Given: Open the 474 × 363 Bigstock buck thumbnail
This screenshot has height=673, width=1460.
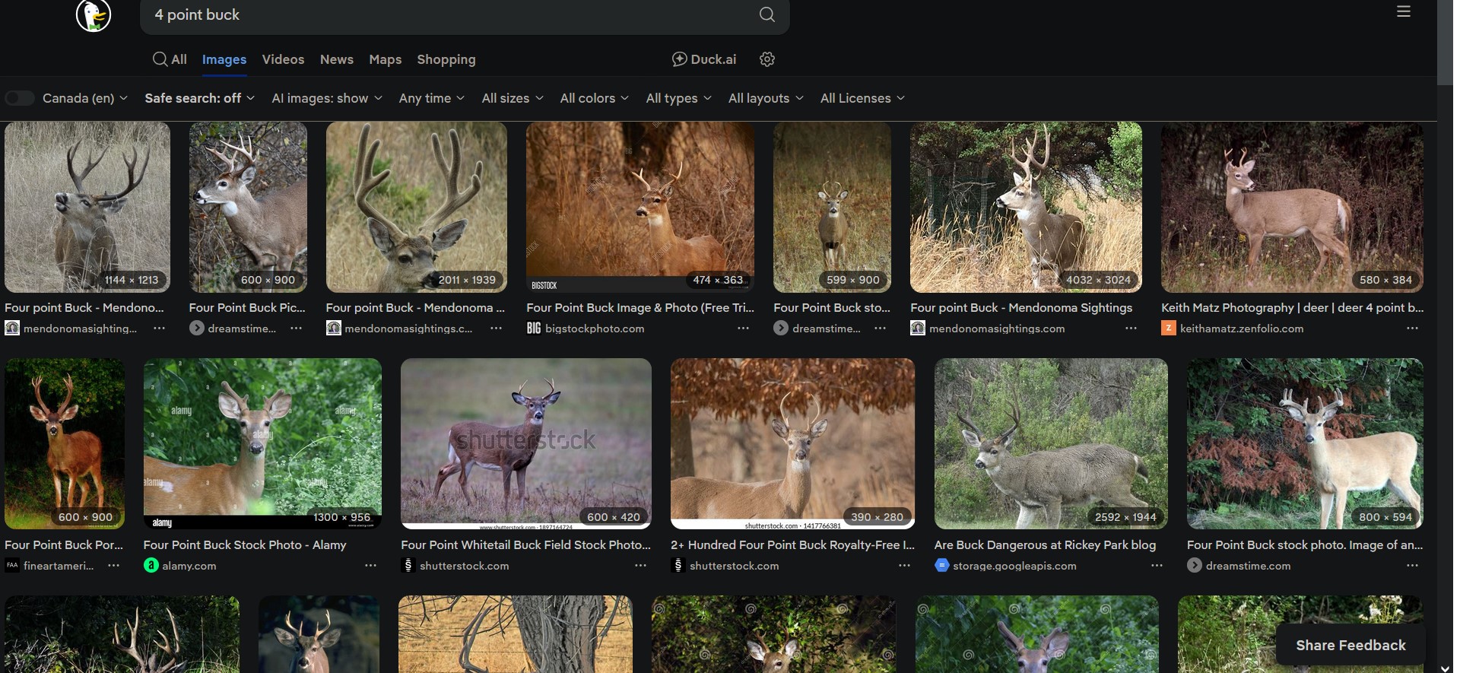Looking at the screenshot, I should tap(640, 208).
